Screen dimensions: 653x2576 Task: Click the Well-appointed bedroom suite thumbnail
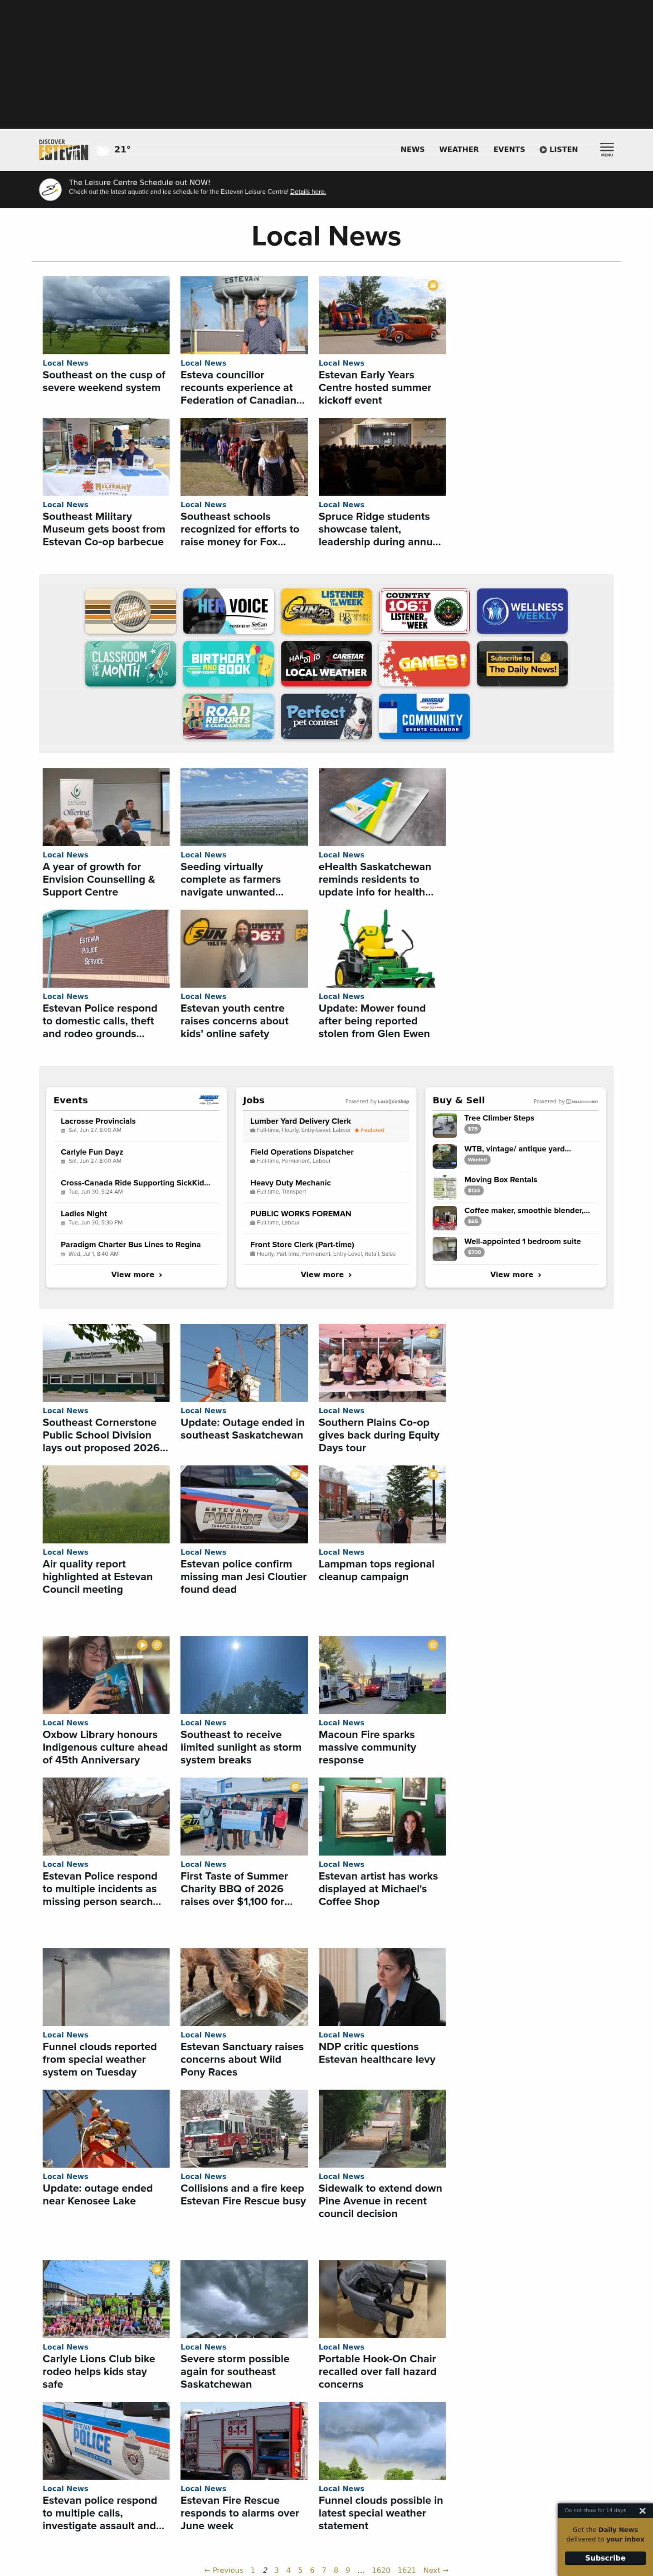coord(445,1249)
